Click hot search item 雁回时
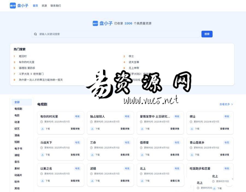This screenshot has width=246, height=192. tap(23, 56)
